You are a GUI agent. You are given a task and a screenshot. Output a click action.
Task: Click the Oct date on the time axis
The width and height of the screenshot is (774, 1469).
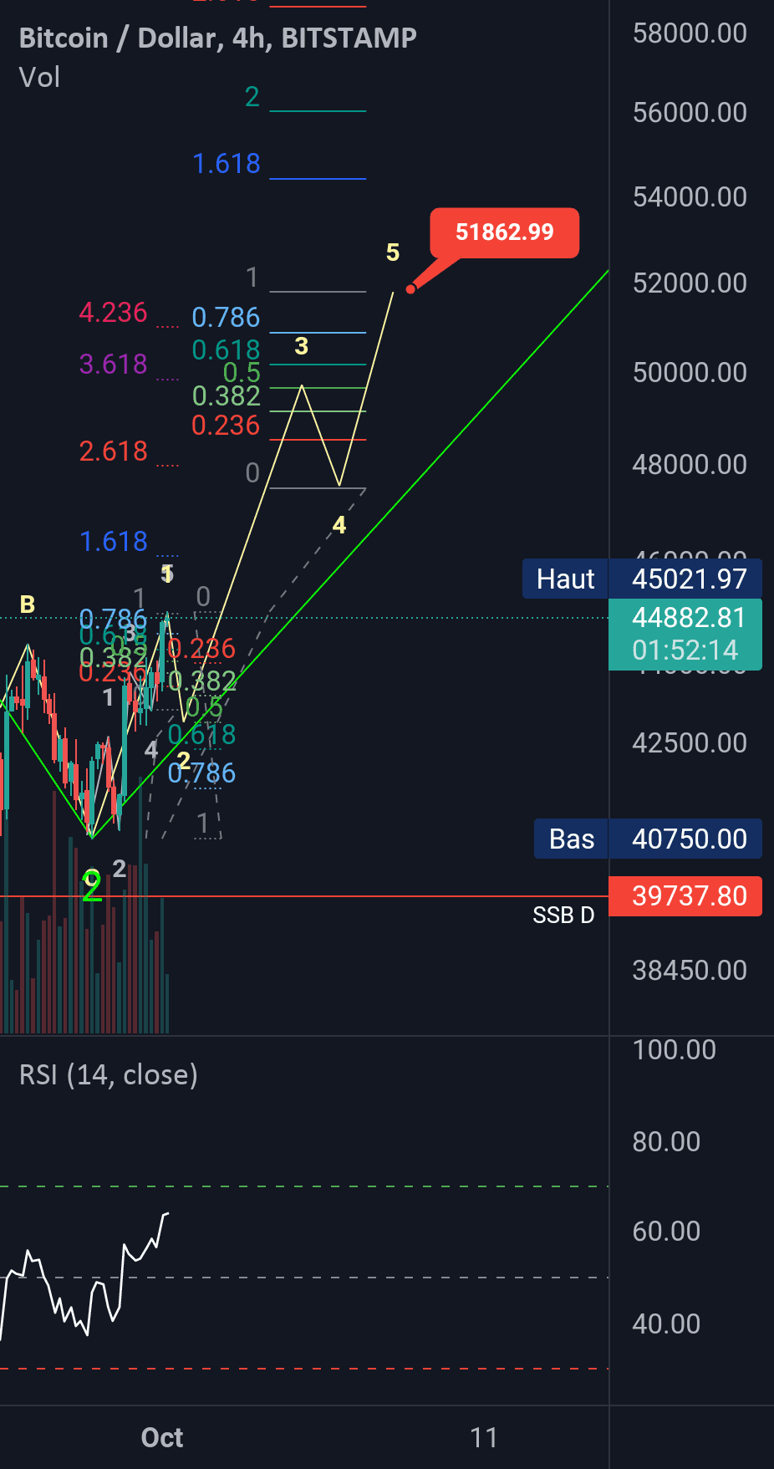[162, 1437]
